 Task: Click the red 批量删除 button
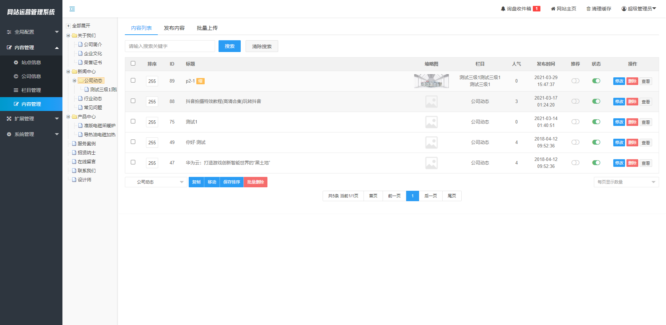click(255, 182)
